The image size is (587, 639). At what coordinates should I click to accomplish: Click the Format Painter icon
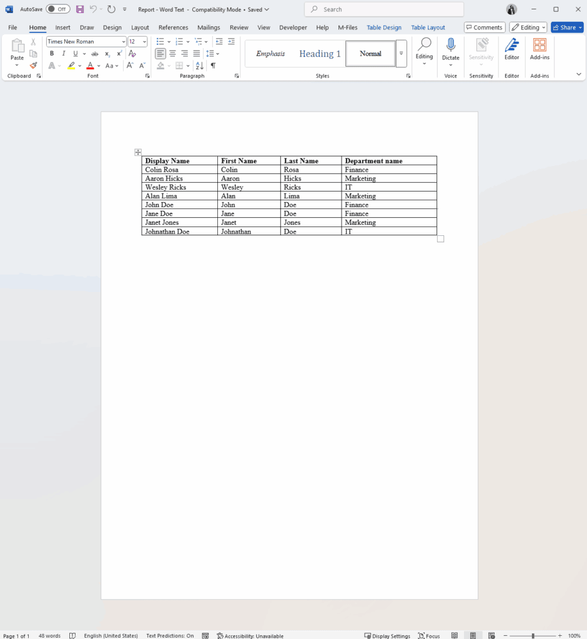[x=34, y=66]
